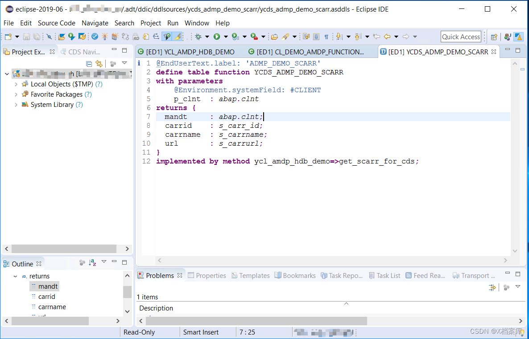Screen dimensions: 529x339
Task: Open the Debug tool with the bug icon
Action: [x=198, y=37]
